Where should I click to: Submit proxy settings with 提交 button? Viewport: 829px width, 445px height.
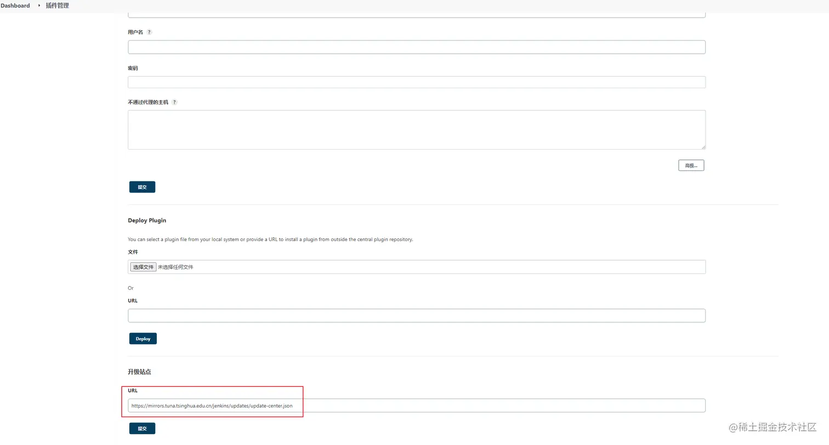coord(142,187)
